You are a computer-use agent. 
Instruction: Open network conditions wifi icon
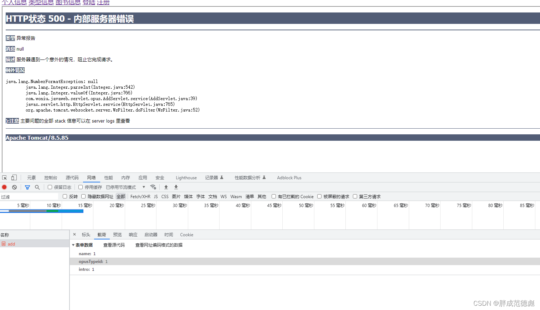tap(153, 187)
